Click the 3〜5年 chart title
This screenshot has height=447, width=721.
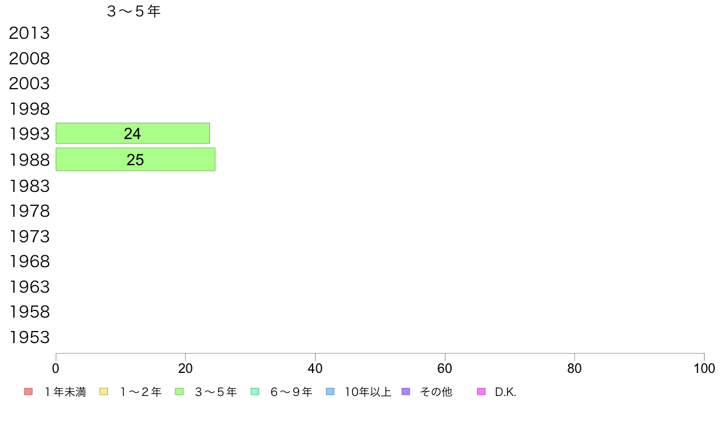[134, 12]
